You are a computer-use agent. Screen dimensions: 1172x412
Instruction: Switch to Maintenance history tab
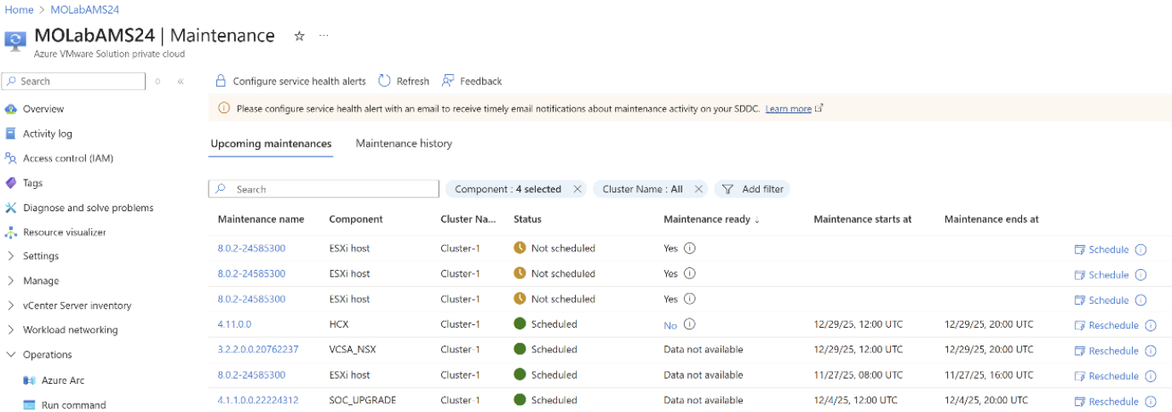coord(404,143)
